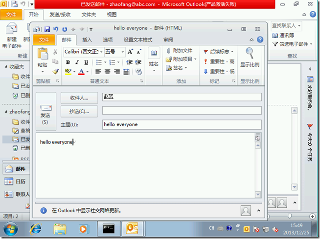The width and height of the screenshot is (320, 239).
Task: Click Save icon in message quick access toolbar
Action: [47, 29]
